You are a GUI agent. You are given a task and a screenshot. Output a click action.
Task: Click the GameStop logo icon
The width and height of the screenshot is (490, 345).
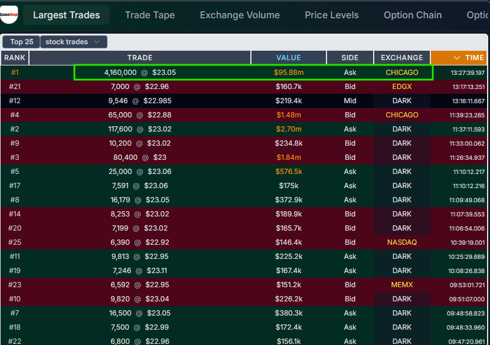coord(9,15)
